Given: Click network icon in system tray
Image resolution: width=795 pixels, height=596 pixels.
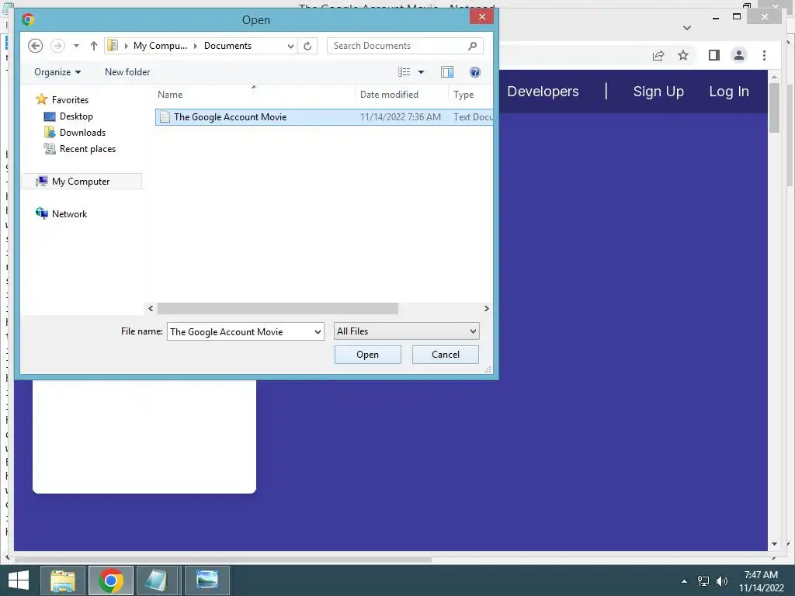Looking at the screenshot, I should tap(703, 581).
